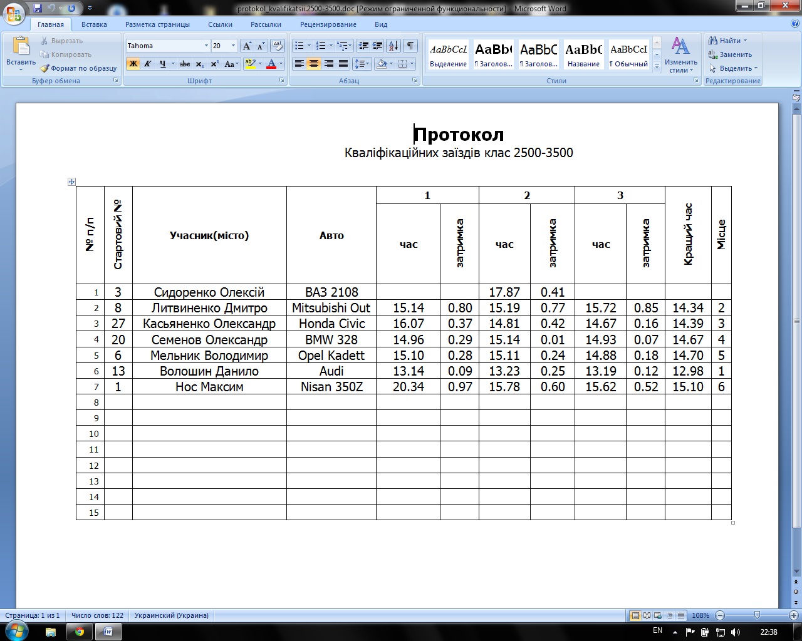Image resolution: width=802 pixels, height=641 pixels.
Task: Click Формат по образцу format painter
Action: pyautogui.click(x=79, y=68)
